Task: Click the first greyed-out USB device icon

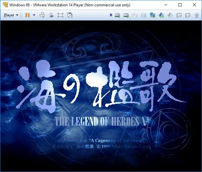Action: (179, 15)
